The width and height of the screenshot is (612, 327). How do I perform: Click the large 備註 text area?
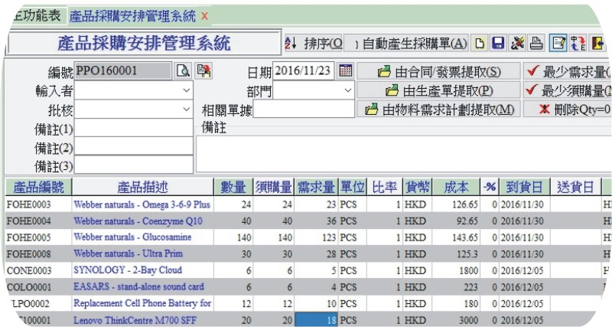coord(404,154)
